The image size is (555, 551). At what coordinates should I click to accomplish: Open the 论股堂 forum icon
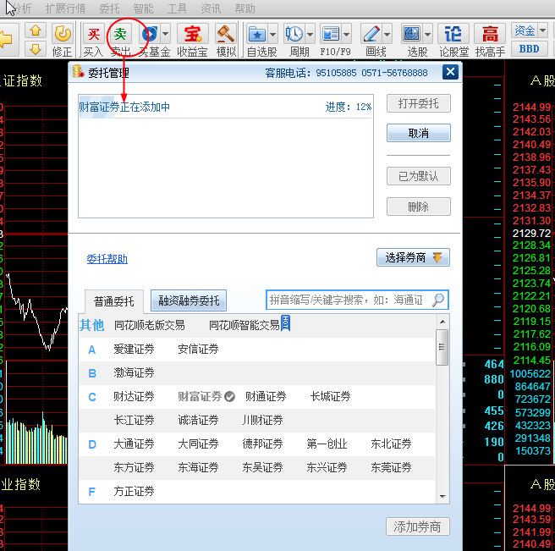[x=453, y=35]
